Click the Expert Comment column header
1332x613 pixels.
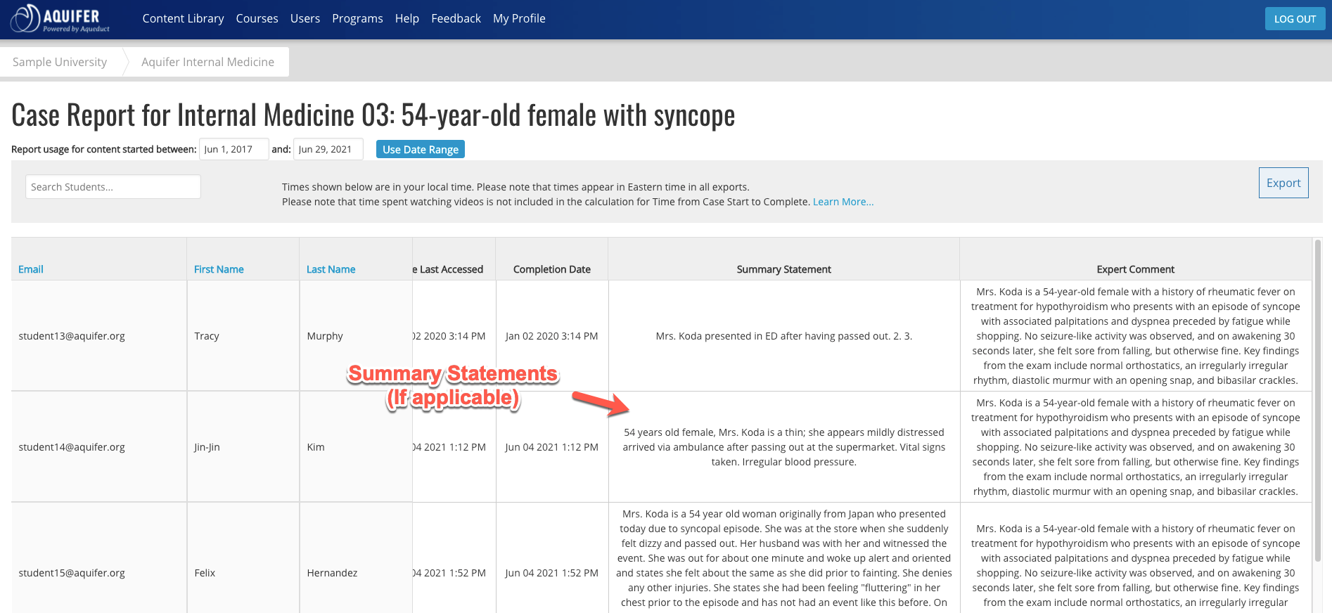(1135, 269)
